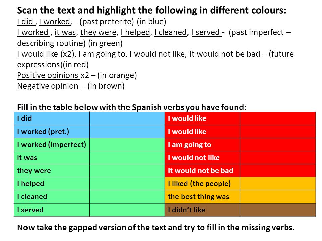Click the green answer cell for 'I worked (imperfect)'
Image resolution: width=322 pixels, height=241 pixels.
tap(127, 145)
